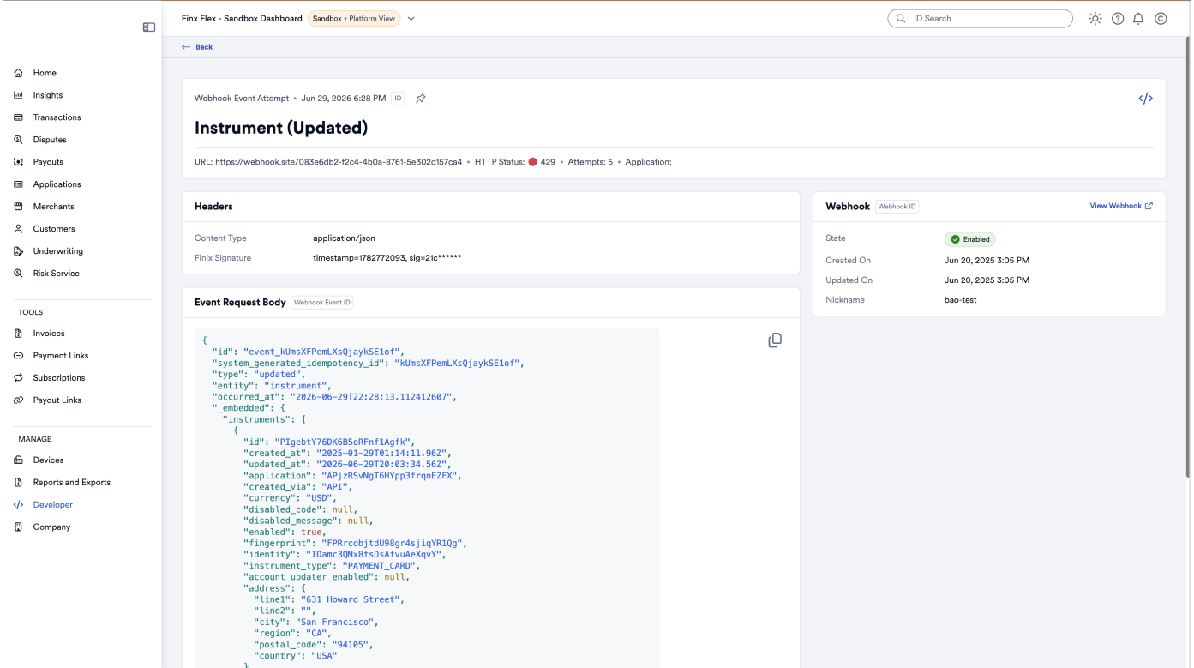Click the Applications icon
Screen dimensions: 1194x668
click(18, 184)
